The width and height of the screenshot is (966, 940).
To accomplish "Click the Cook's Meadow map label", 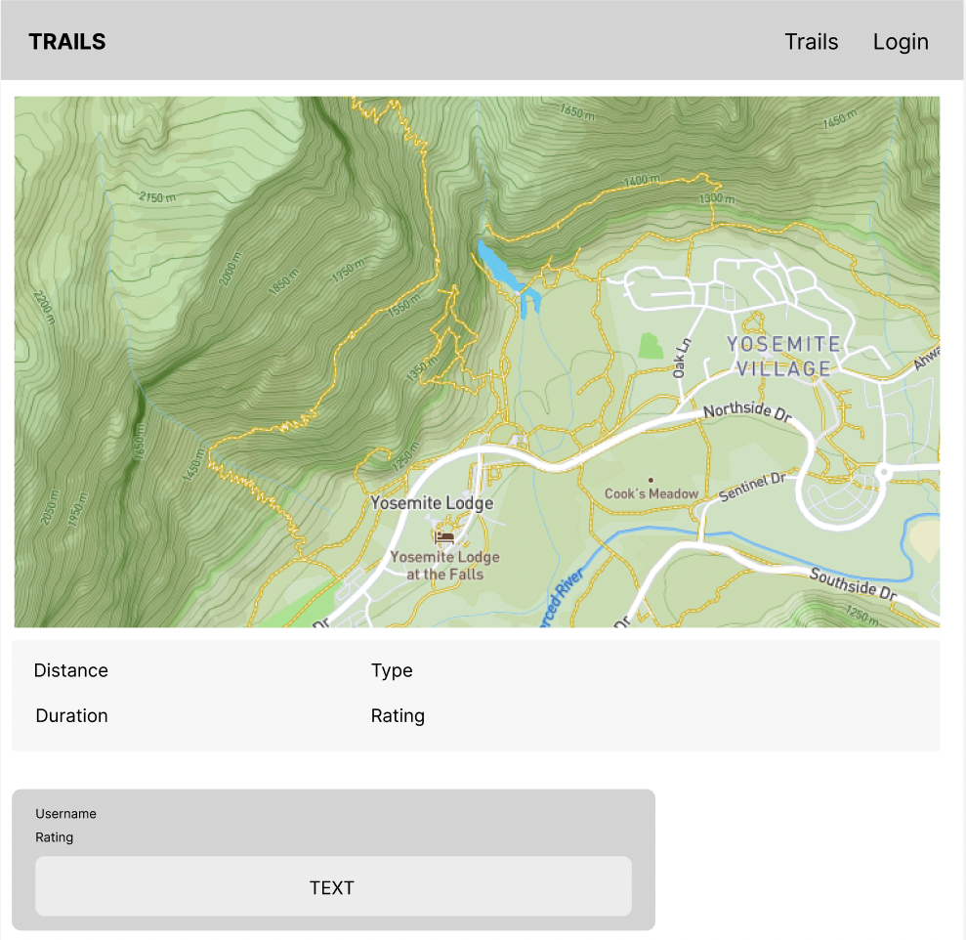I will (651, 493).
